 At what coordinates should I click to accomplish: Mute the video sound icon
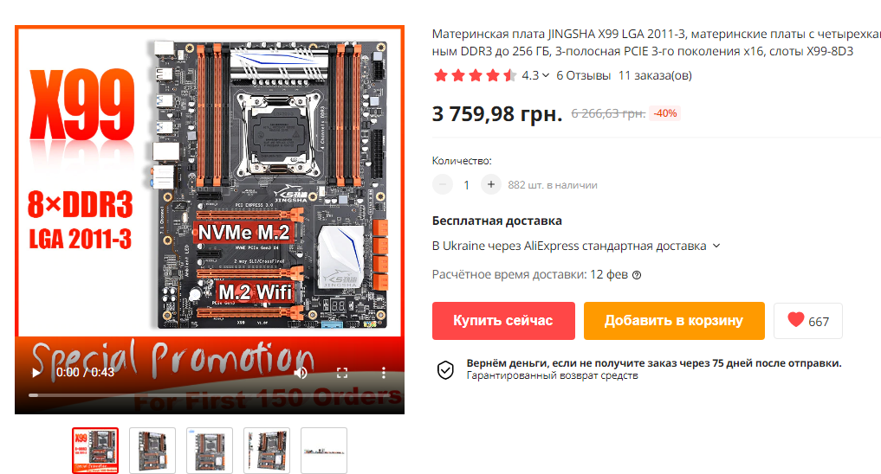[x=301, y=373]
